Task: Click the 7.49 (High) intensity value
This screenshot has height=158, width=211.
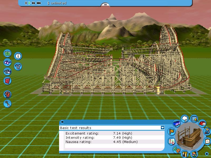Action: coord(123,137)
